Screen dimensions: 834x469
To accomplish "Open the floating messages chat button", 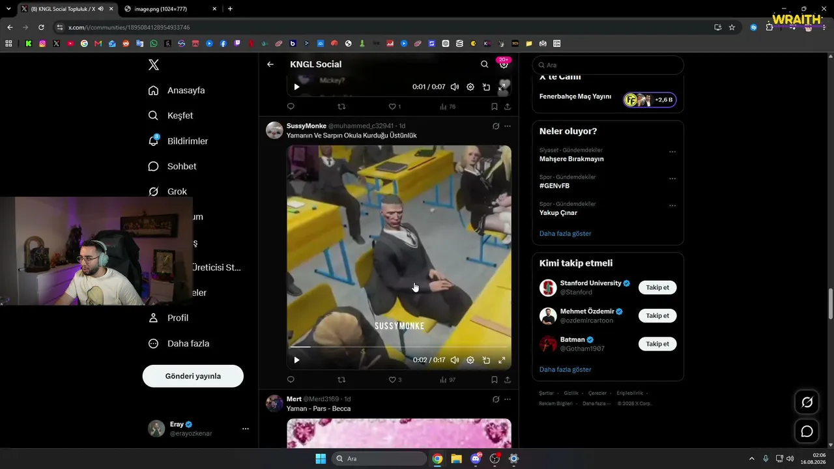I will pos(807,431).
